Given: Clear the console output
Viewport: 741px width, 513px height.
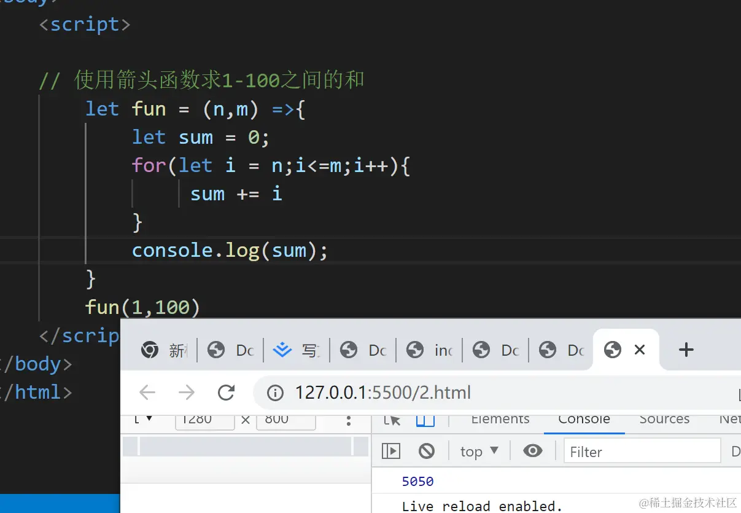Looking at the screenshot, I should tap(427, 452).
